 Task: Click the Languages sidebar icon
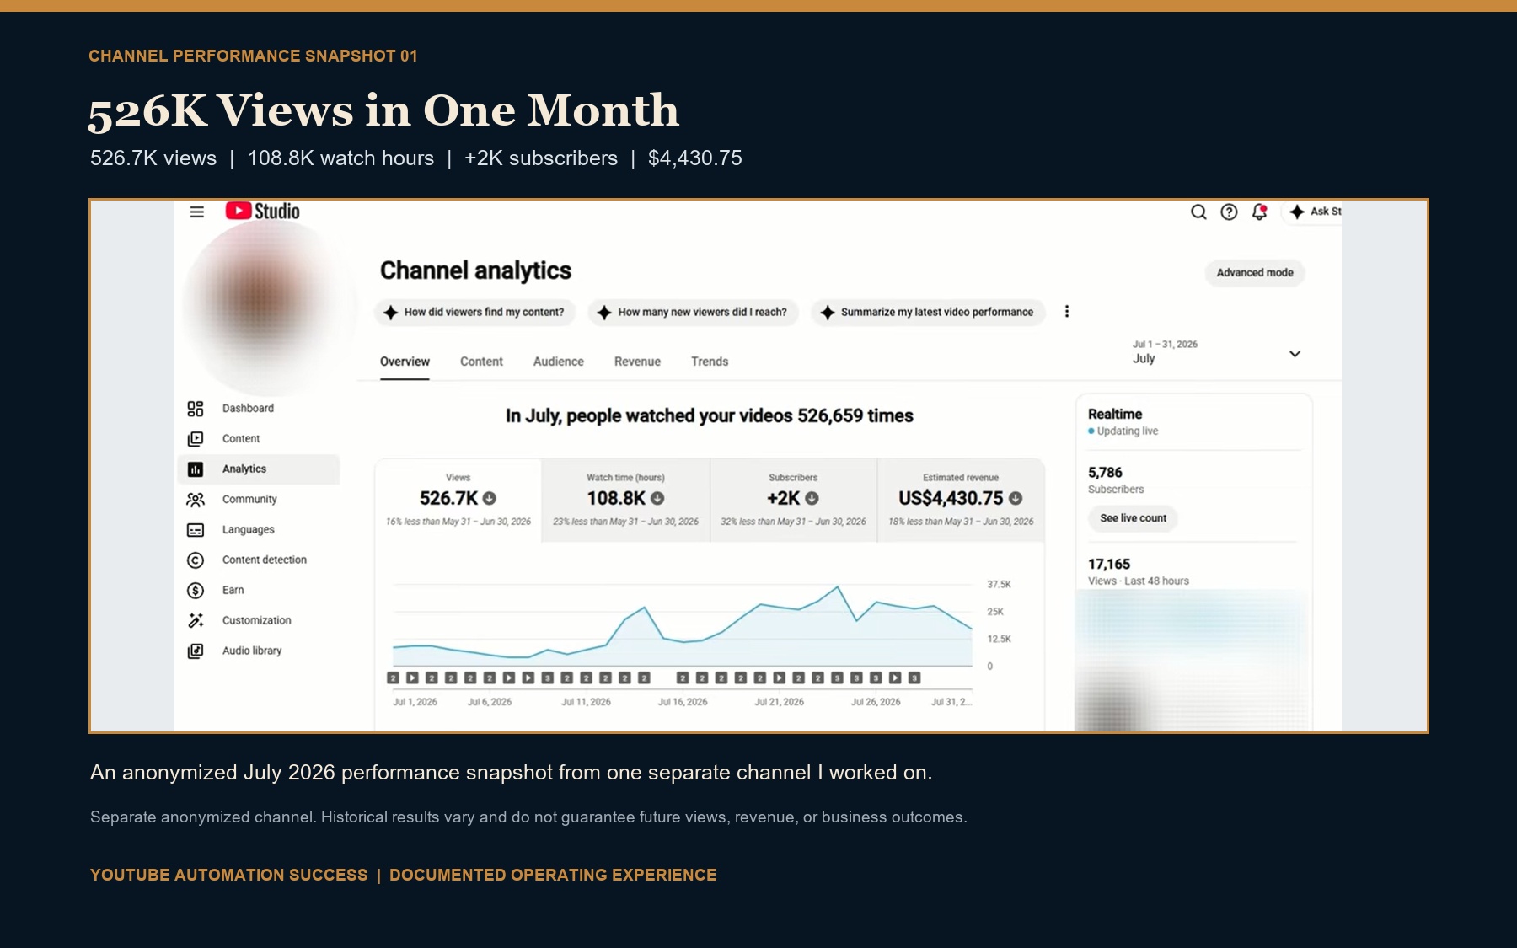coord(196,530)
